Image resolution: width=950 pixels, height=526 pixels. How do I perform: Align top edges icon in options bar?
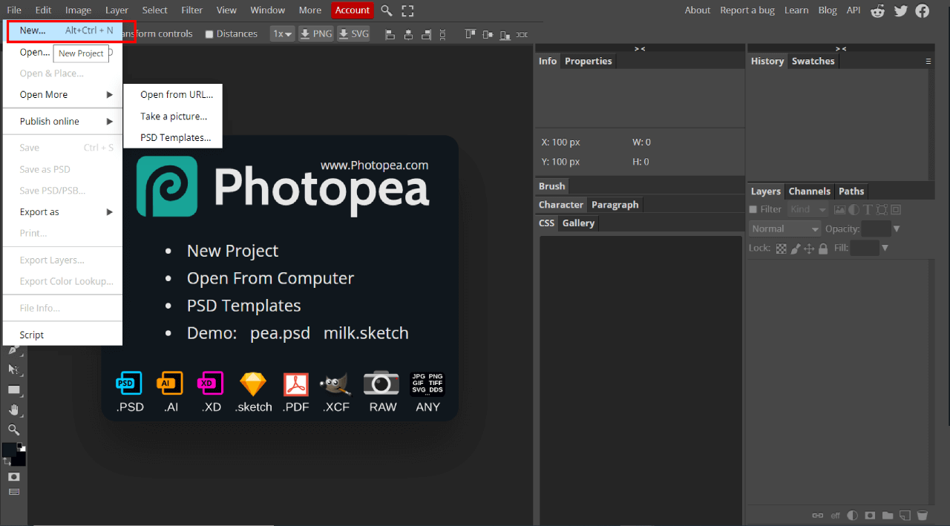pyautogui.click(x=471, y=33)
